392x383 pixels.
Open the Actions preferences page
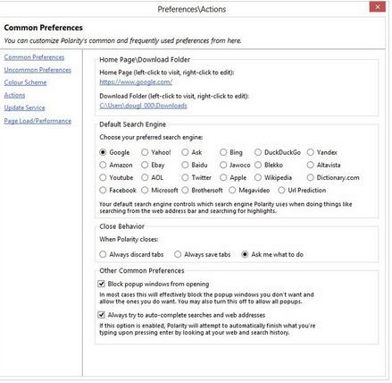pos(14,95)
